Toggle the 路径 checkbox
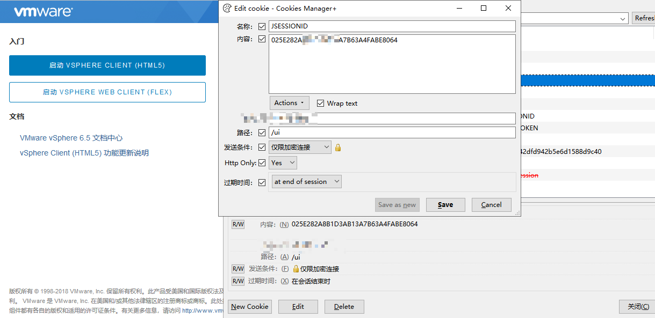Screen dimensions: 655x318 262,132
